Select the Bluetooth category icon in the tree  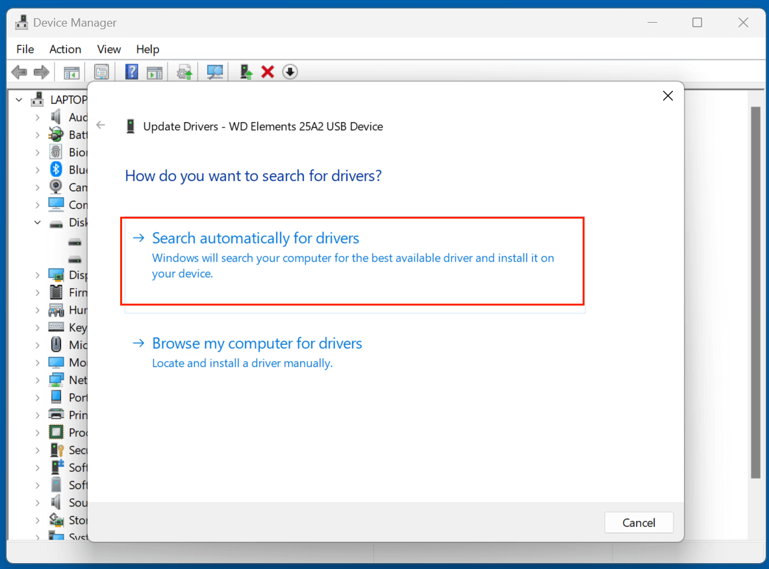pyautogui.click(x=55, y=169)
